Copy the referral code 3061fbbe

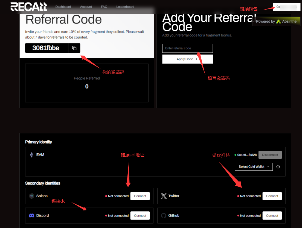[74, 48]
